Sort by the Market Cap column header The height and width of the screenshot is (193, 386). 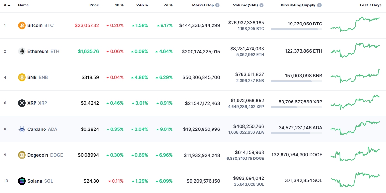[203, 5]
